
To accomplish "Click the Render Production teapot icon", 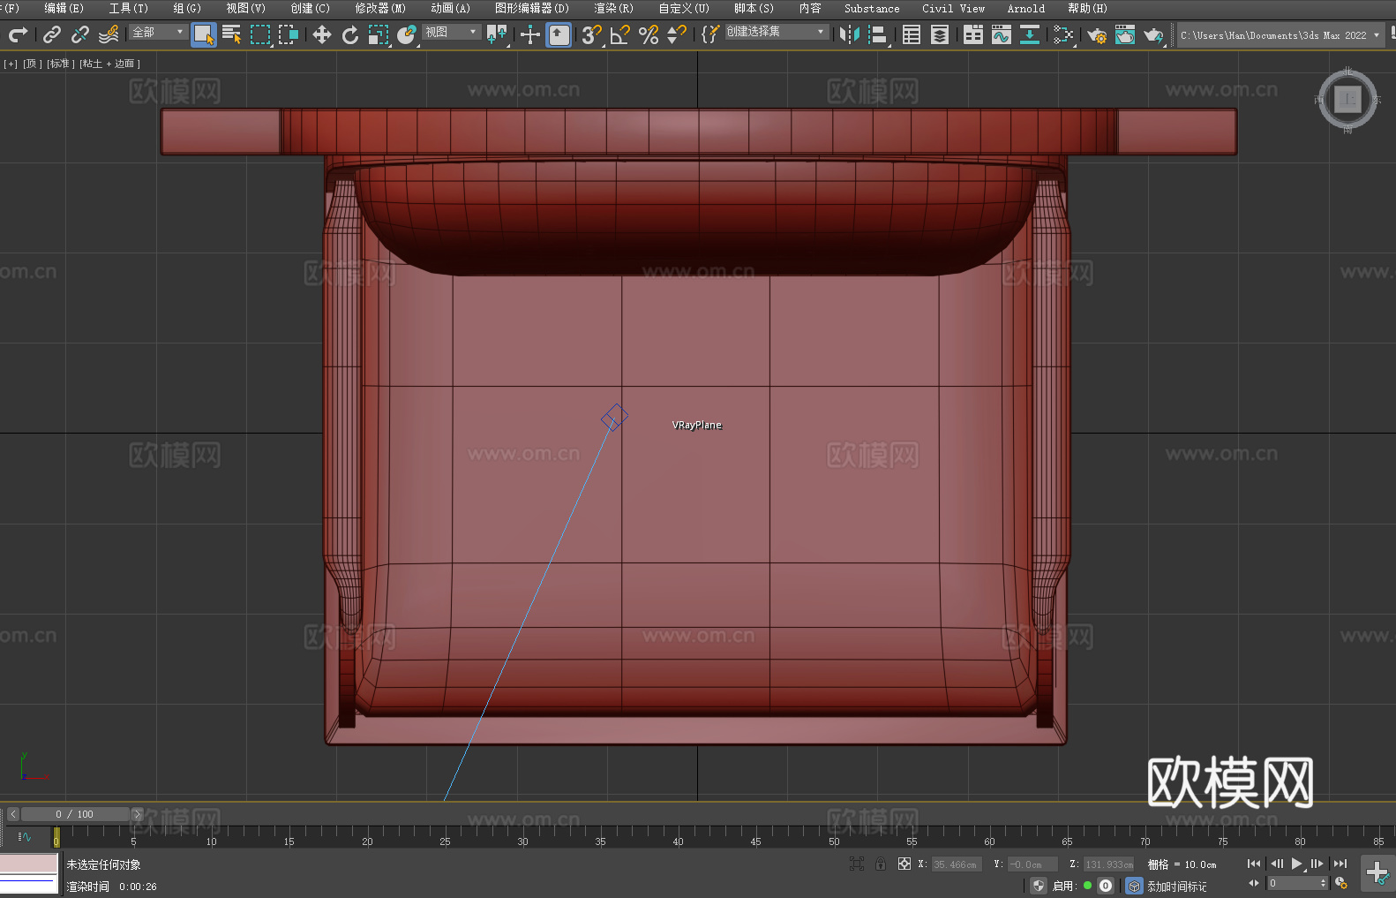I will coord(1153,34).
